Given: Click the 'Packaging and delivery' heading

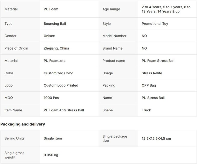Looking at the screenshot, I should 23,124.
